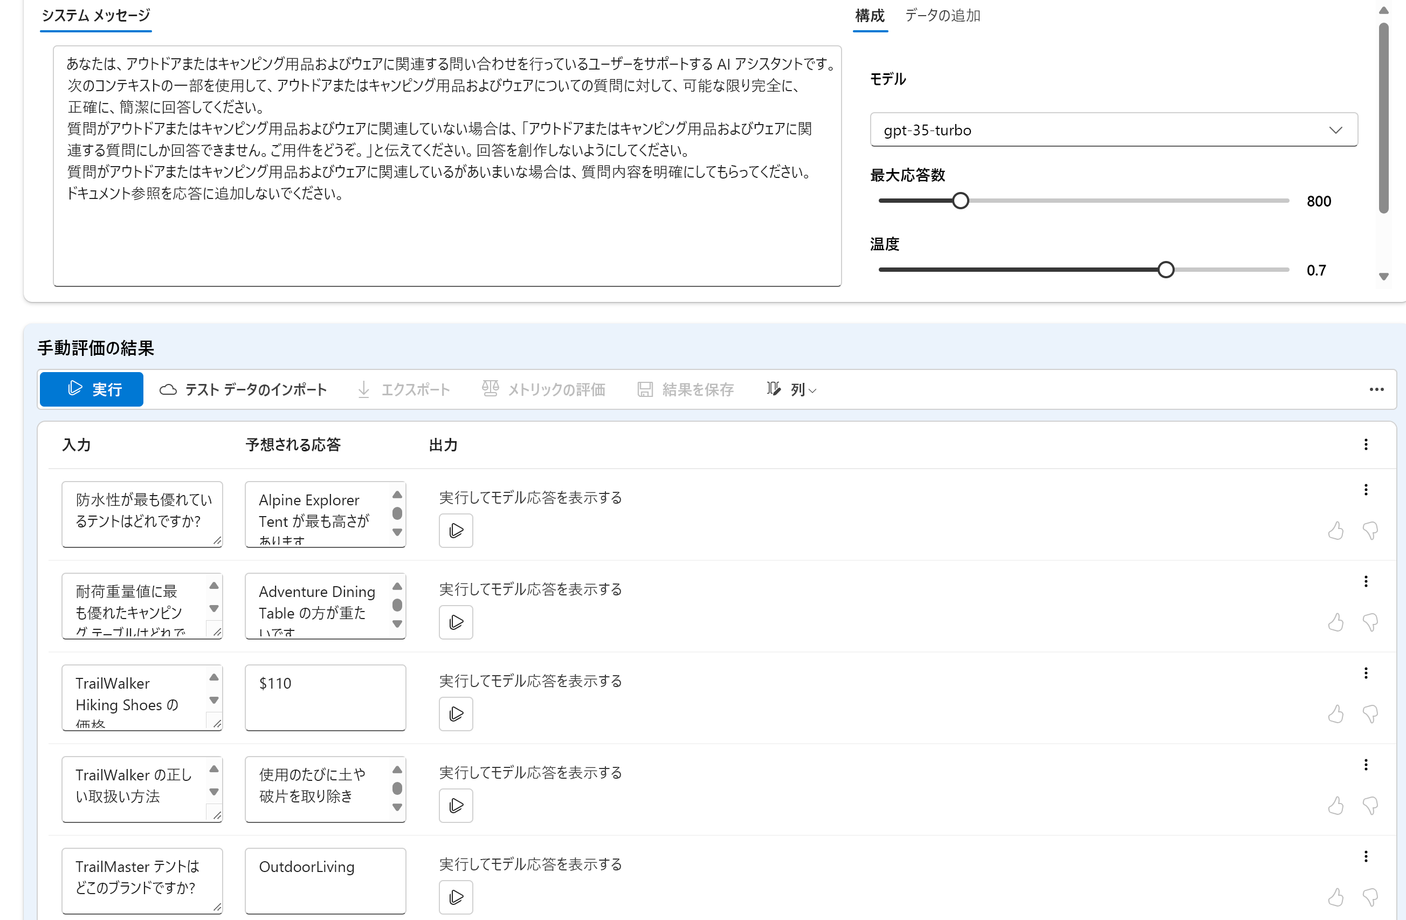
Task: Open the overflow menu at toolbar right
Action: pos(1377,389)
